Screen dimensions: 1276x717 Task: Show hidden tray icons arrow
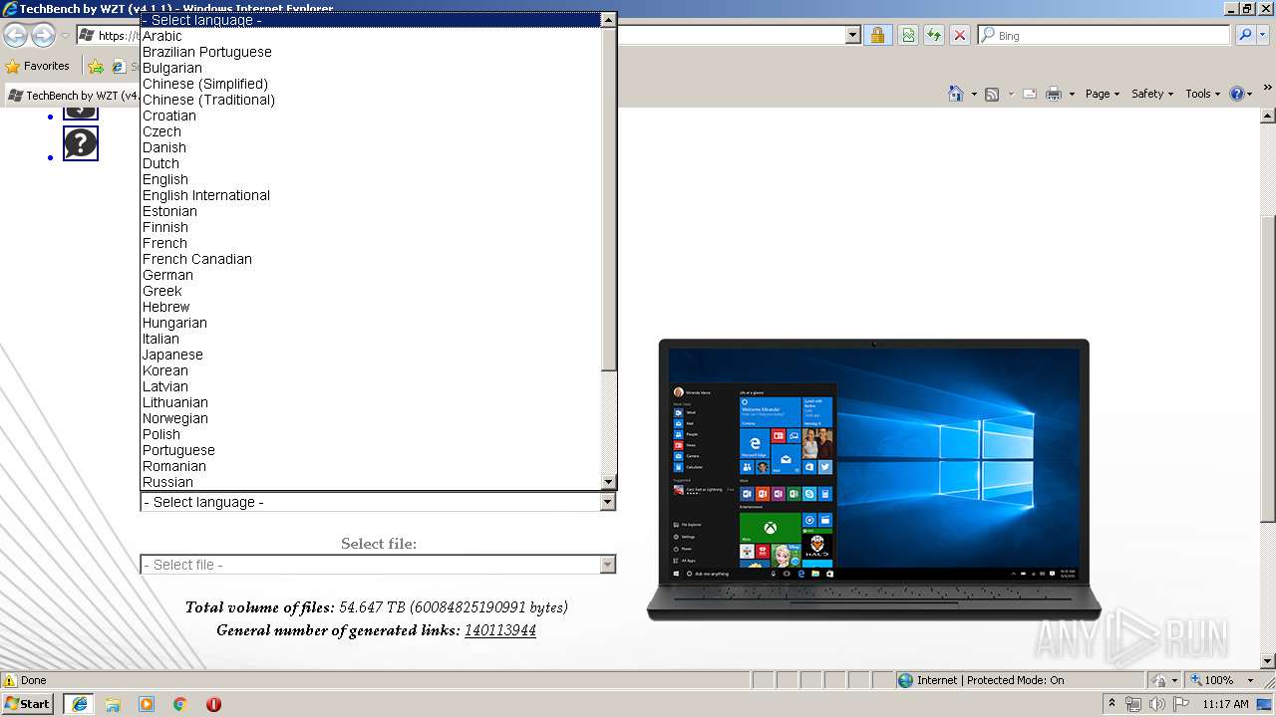[x=1113, y=704]
